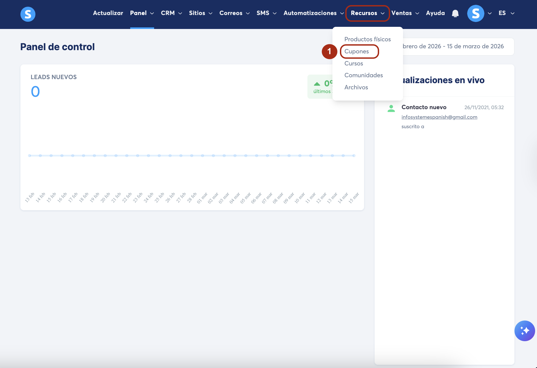Open Archivos from Recursos menu

[x=356, y=87]
